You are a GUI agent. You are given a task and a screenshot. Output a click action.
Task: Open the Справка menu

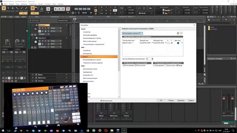(x=60, y=4)
